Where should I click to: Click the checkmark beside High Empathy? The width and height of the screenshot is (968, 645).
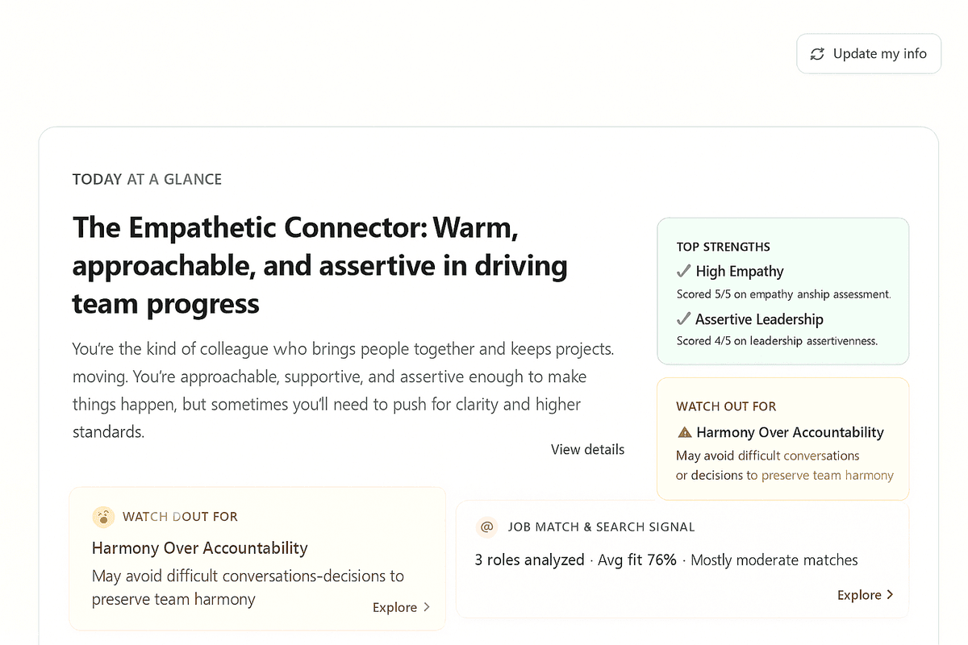coord(683,272)
